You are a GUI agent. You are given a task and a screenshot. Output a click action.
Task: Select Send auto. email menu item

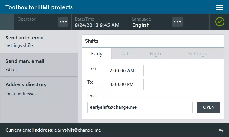(39, 41)
